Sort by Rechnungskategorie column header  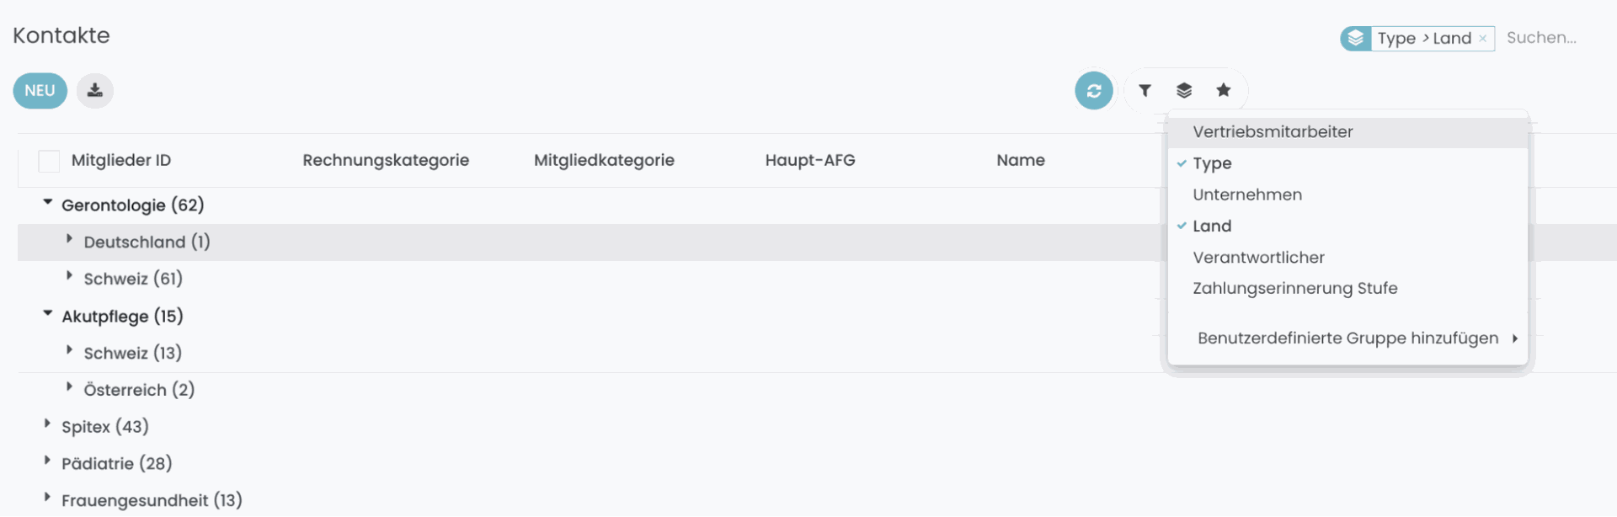(386, 160)
